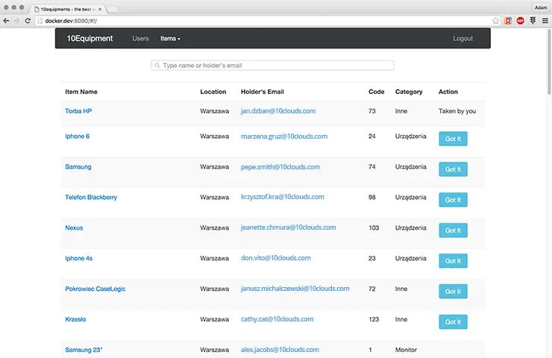This screenshot has width=552, height=358.
Task: Open the Chrome hamburger menu
Action: (545, 21)
